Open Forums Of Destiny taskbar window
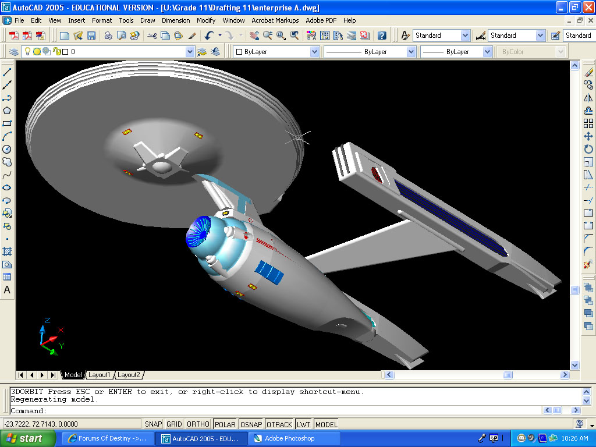The width and height of the screenshot is (596, 447). pyautogui.click(x=108, y=438)
